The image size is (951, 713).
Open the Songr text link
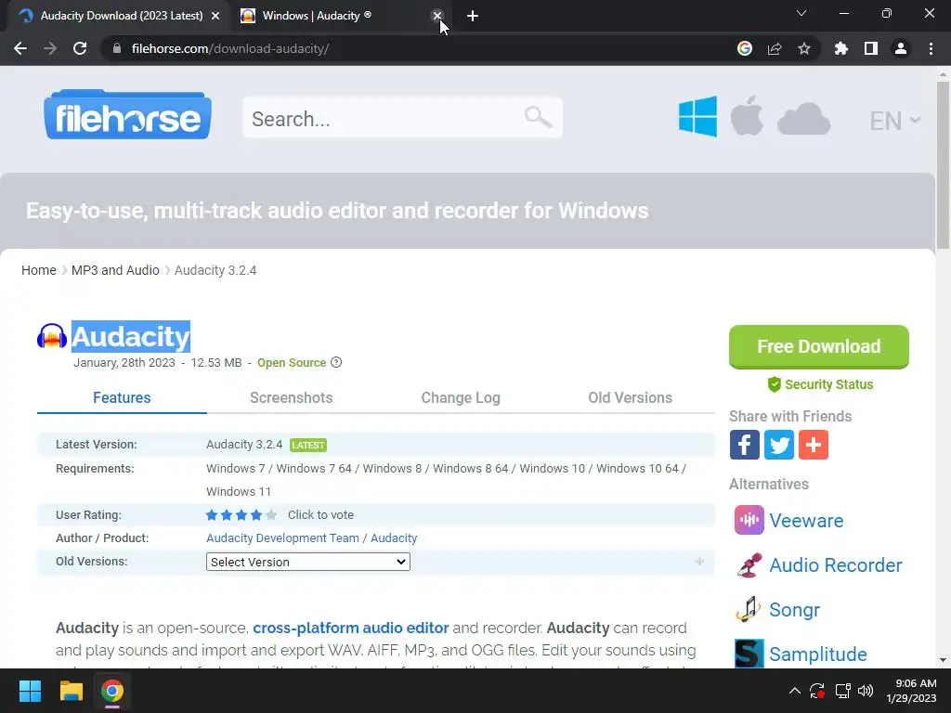[795, 609]
